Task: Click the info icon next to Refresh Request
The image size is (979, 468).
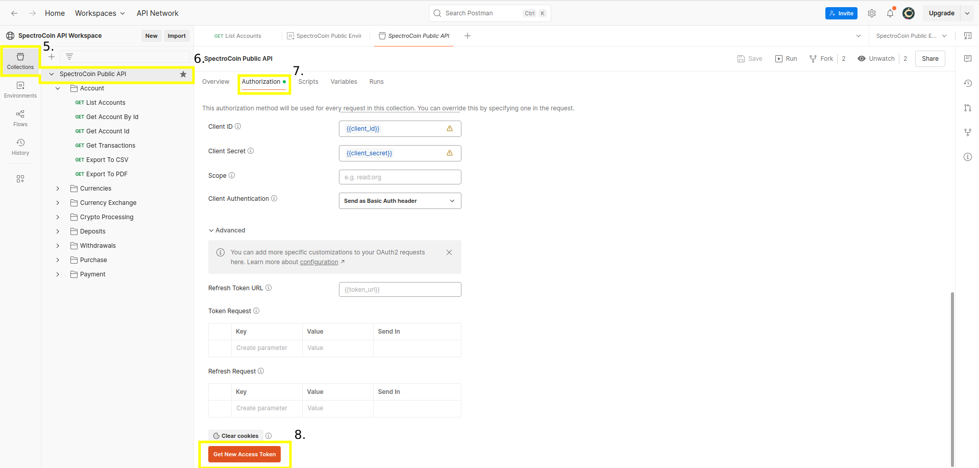Action: coord(261,371)
